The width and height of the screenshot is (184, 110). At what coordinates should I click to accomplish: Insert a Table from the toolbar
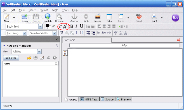point(109,18)
